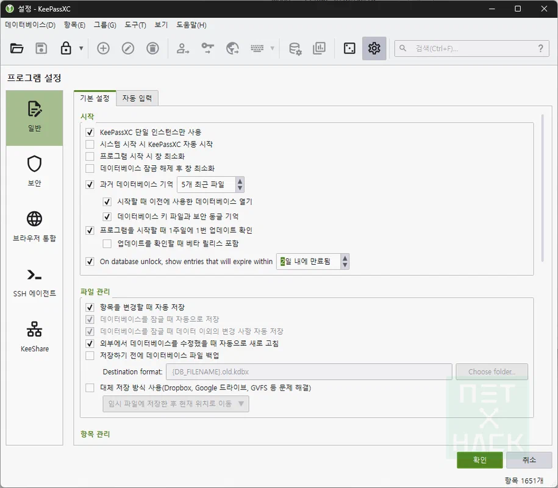The height and width of the screenshot is (488, 558).
Task: Click settings page vertical scrollbar
Action: 542,188
